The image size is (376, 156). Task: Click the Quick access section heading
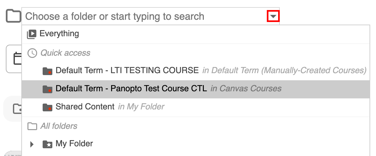click(65, 53)
